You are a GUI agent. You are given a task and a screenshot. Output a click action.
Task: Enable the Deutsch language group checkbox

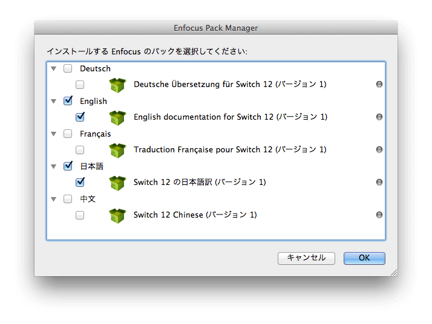[x=68, y=68]
